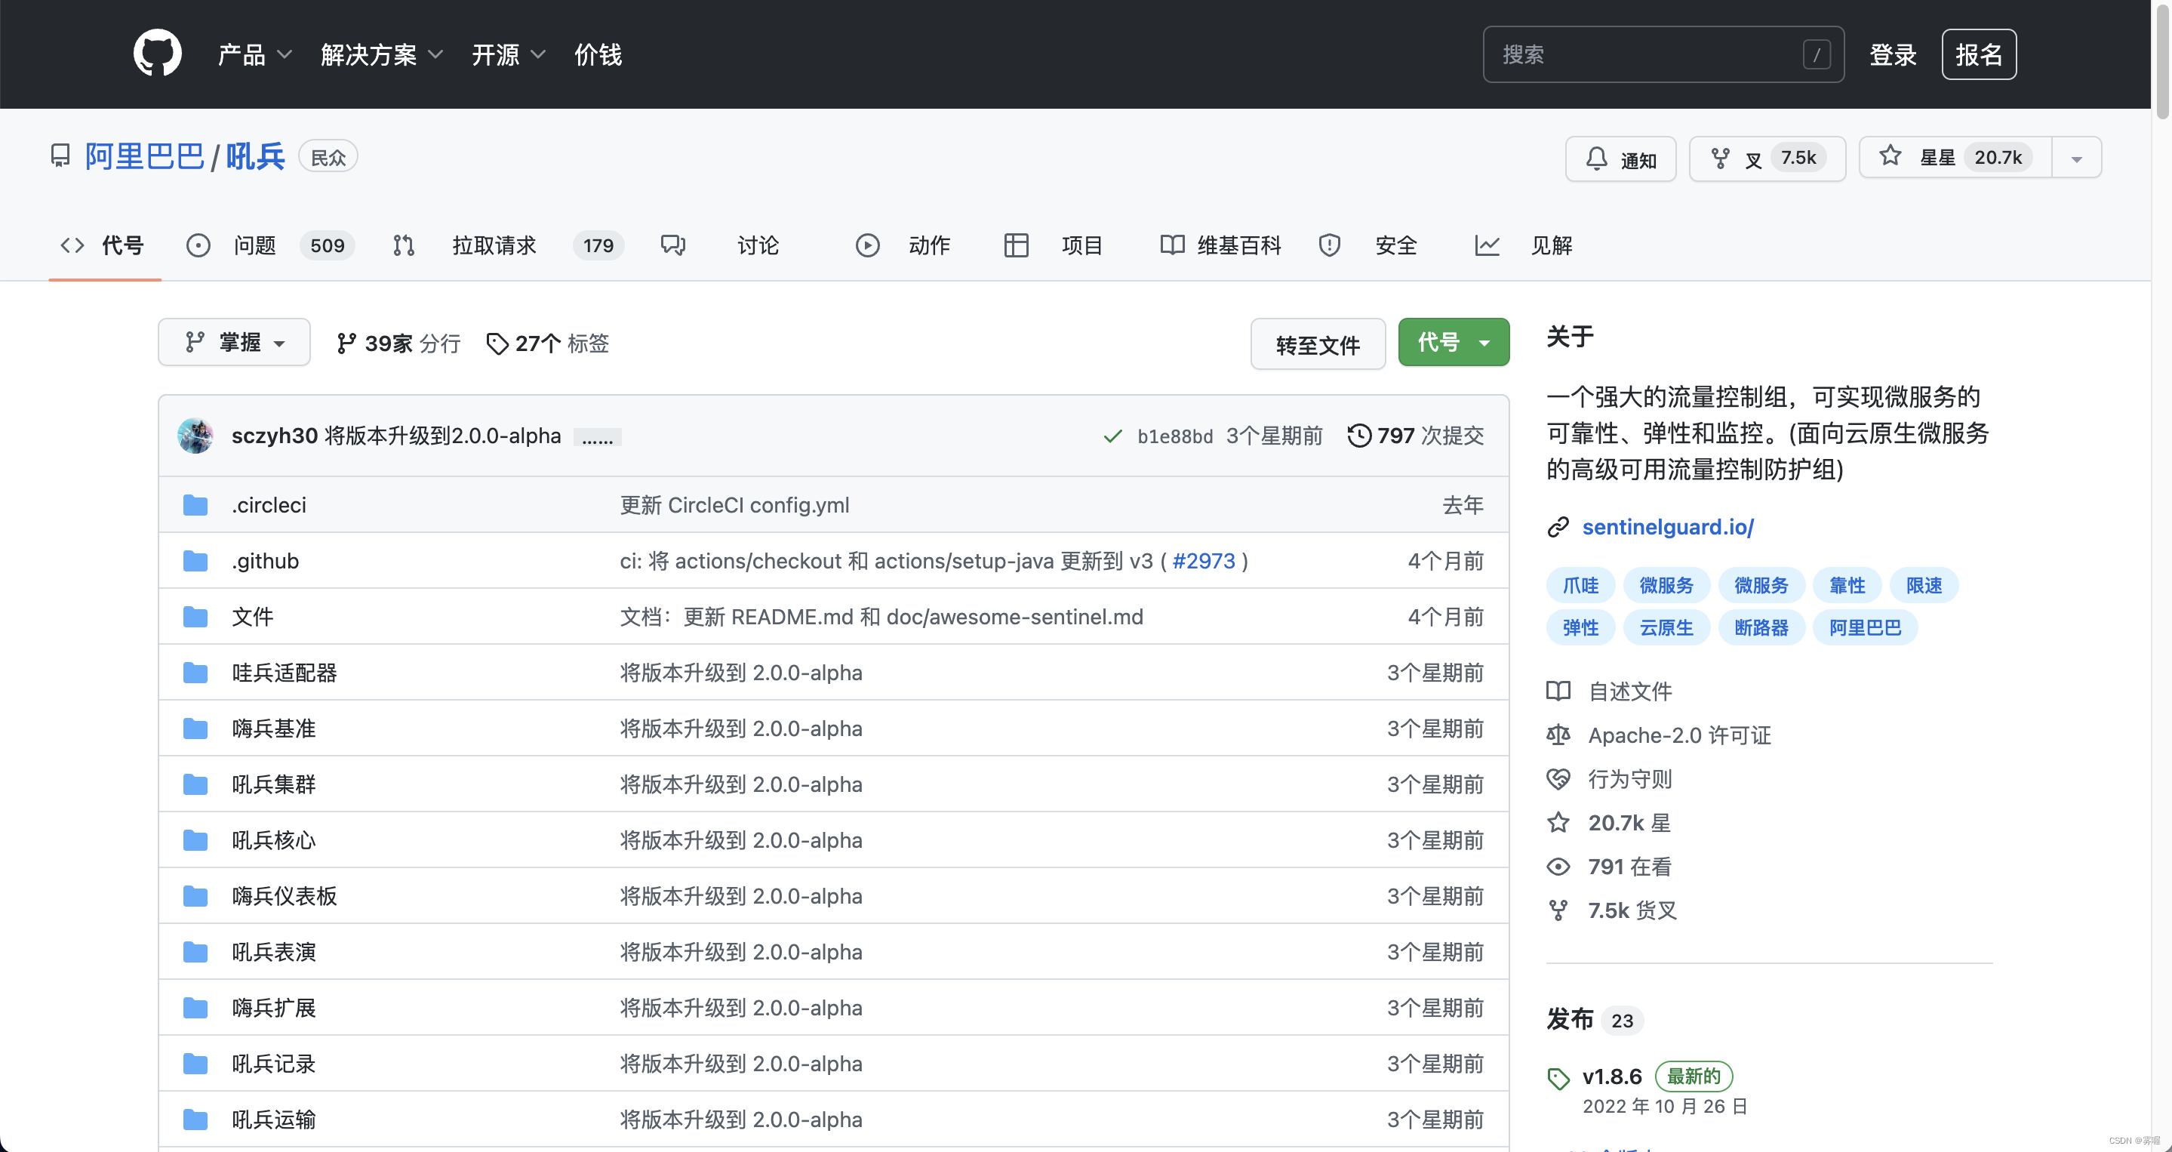Open the 掌握 branch selector dropdown
Viewport: 2172px width, 1152px height.
[235, 343]
